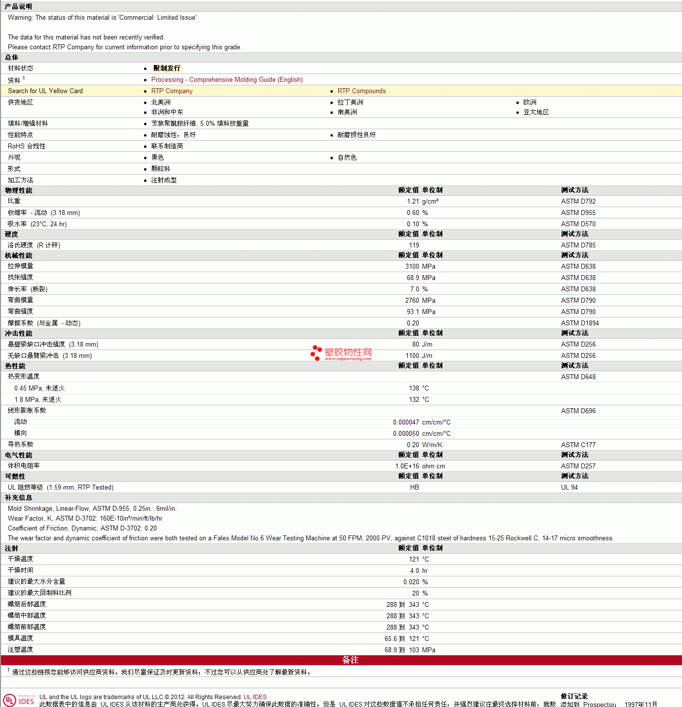
Task: Select mold temperature range 65.6 到 121
Action: (402, 639)
